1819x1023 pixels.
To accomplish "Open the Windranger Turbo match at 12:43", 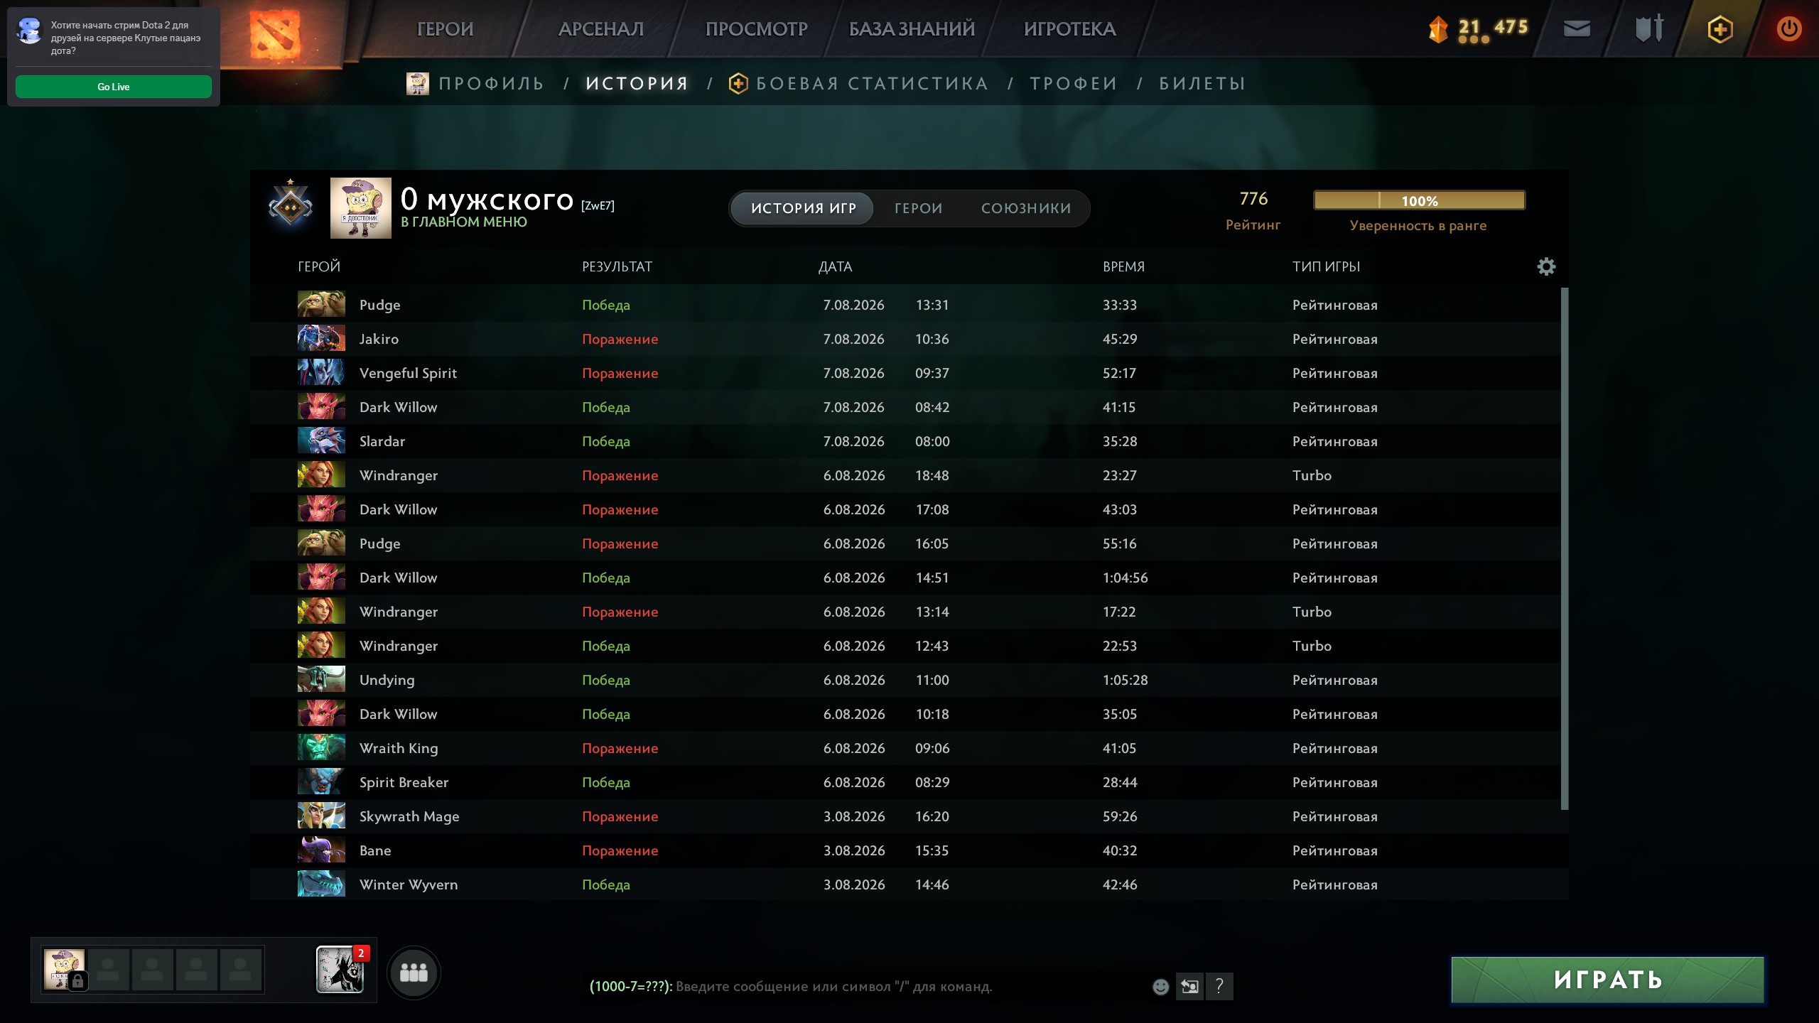I will (905, 646).
